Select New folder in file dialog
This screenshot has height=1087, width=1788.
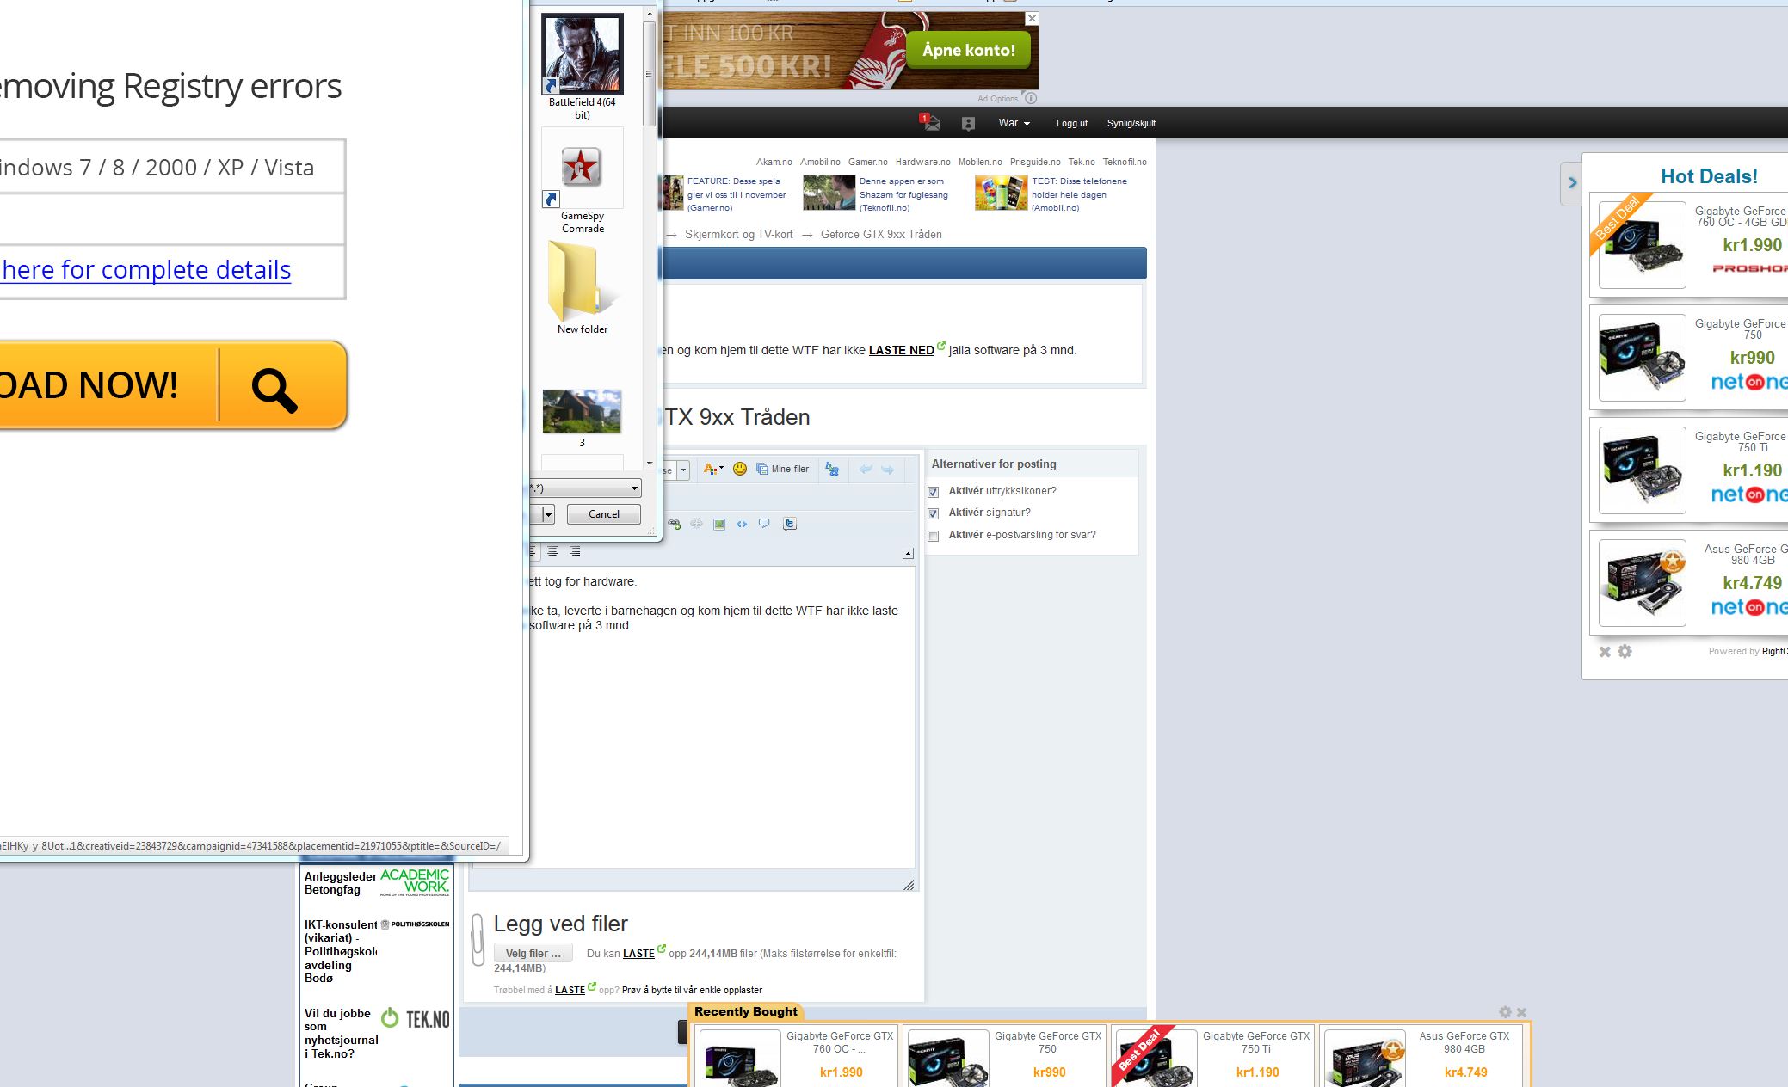coord(583,288)
